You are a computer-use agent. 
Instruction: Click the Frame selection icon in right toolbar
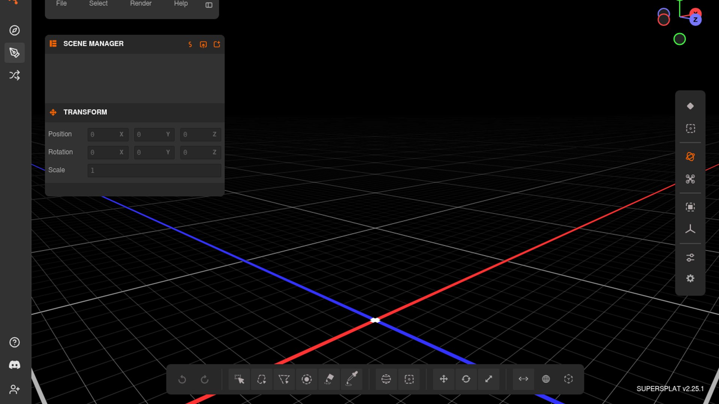click(690, 129)
